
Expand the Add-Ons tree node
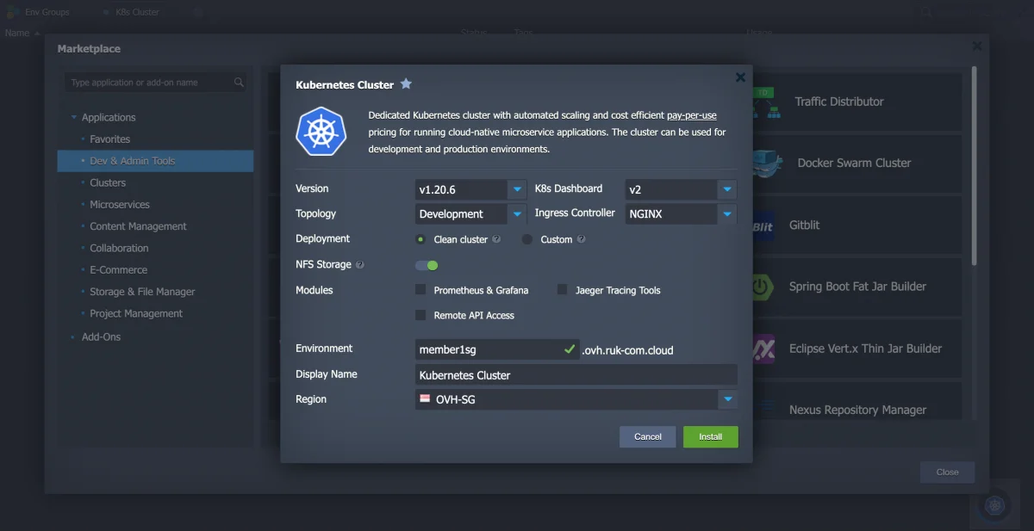73,337
